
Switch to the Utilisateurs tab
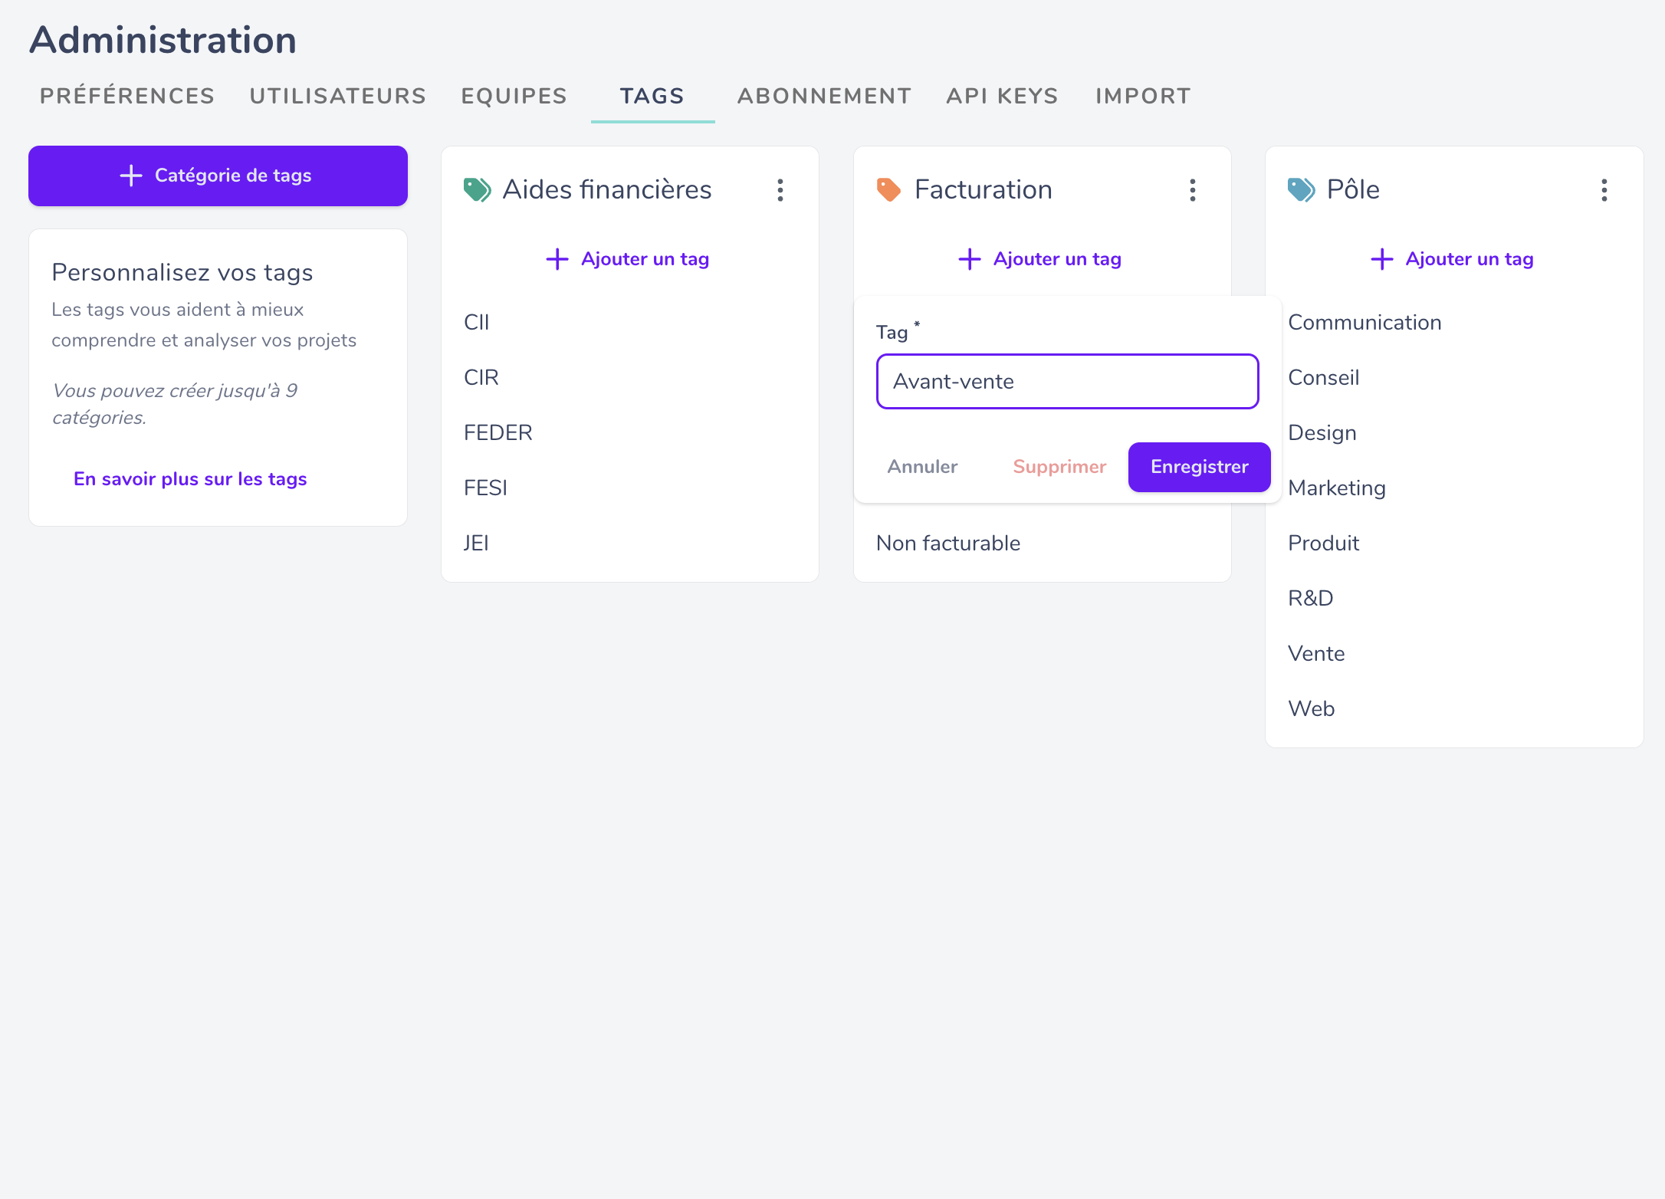click(338, 96)
